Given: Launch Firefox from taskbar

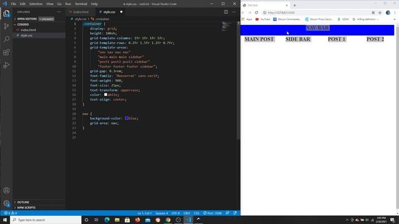Looking at the screenshot, I should coord(137,220).
